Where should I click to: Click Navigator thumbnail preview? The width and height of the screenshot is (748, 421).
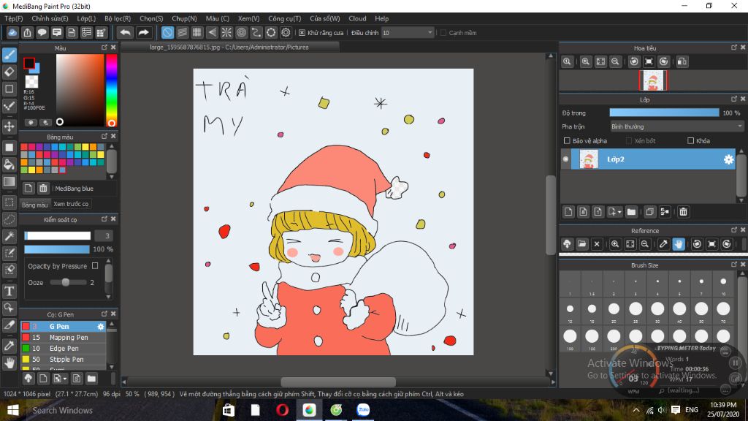653,80
